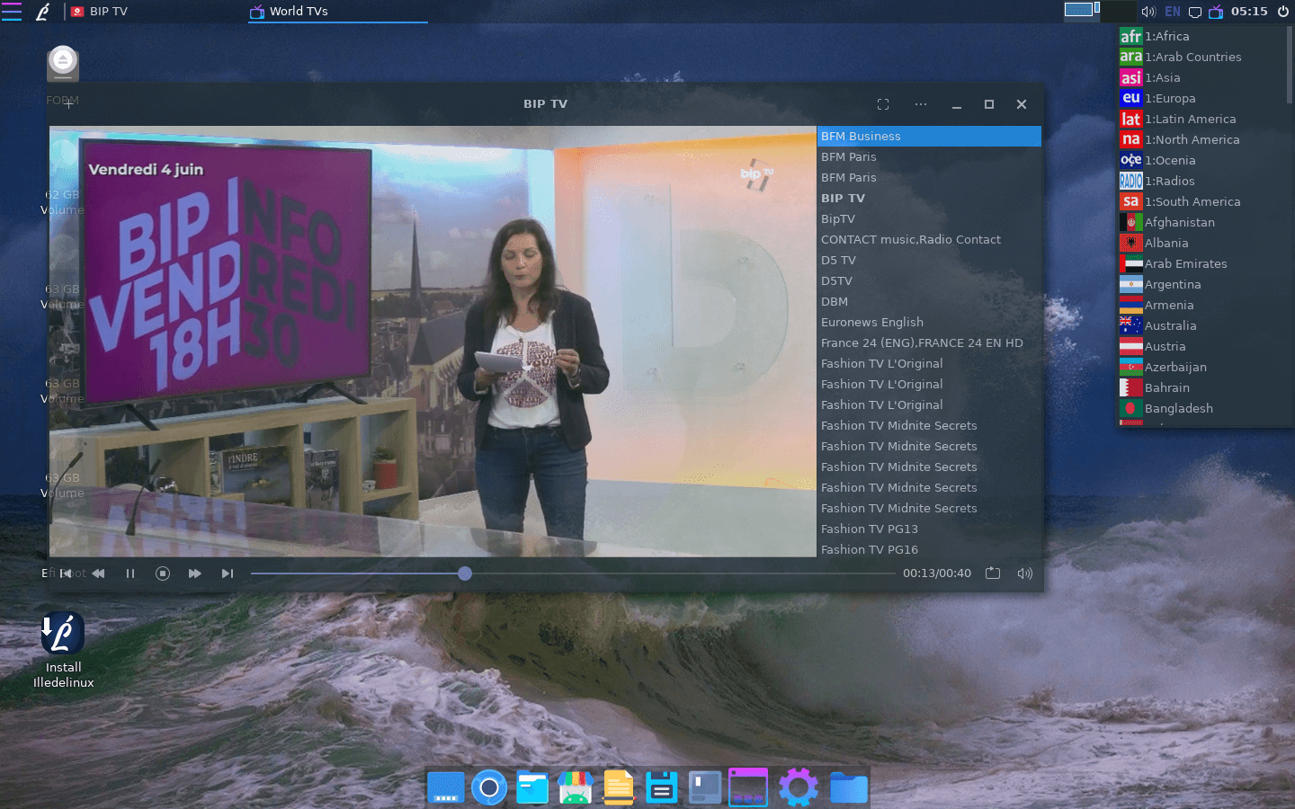Image resolution: width=1295 pixels, height=809 pixels.
Task: Select Azerbaijan in the country list
Action: (1202, 367)
